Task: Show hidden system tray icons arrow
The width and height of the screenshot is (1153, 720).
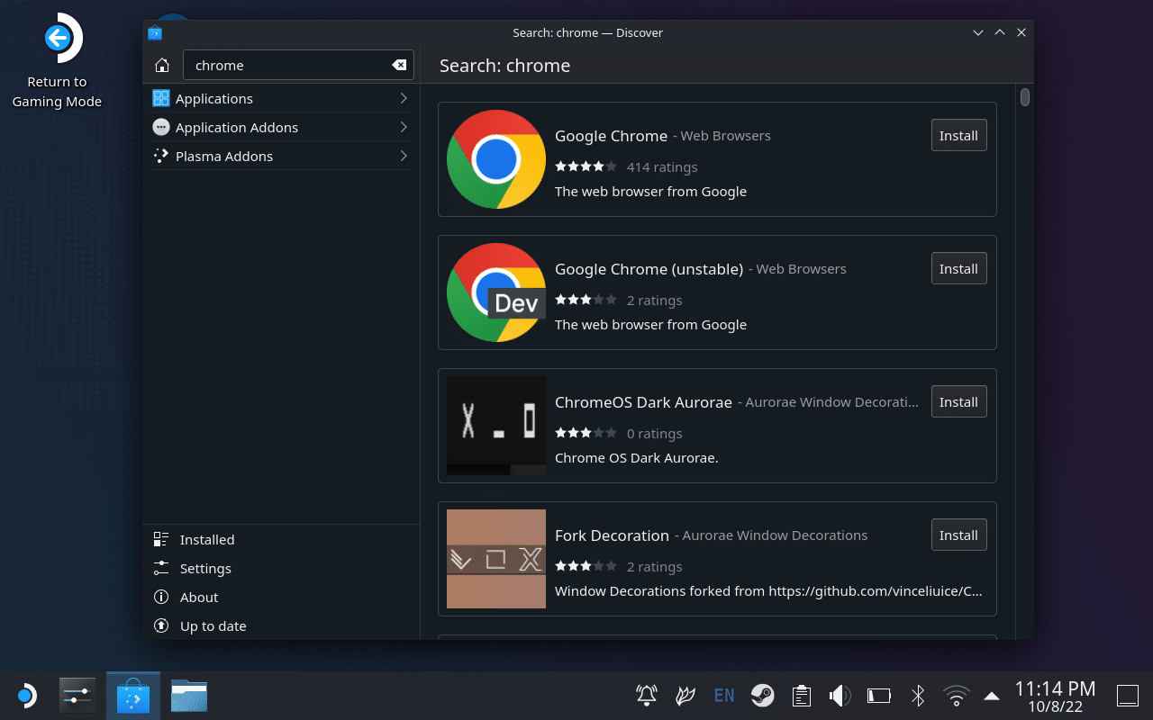Action: coord(992,696)
